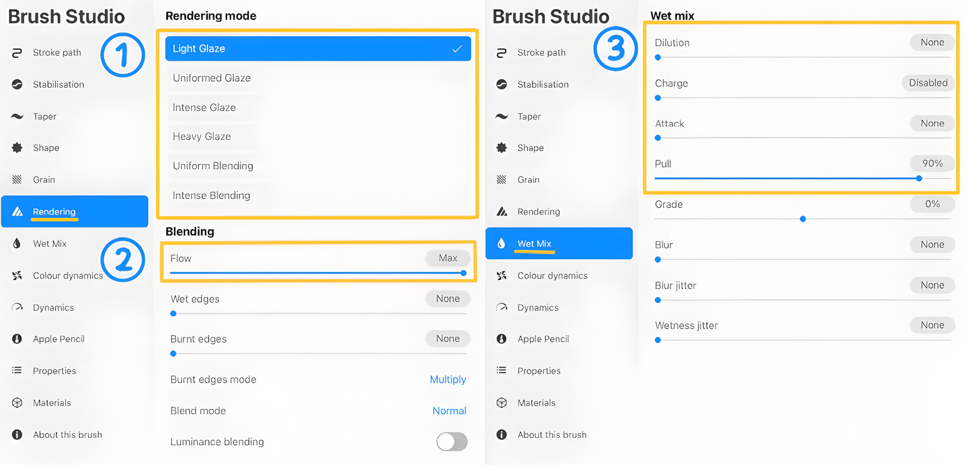
Task: Open Stroke path icon in left sidebar
Action: 17,53
